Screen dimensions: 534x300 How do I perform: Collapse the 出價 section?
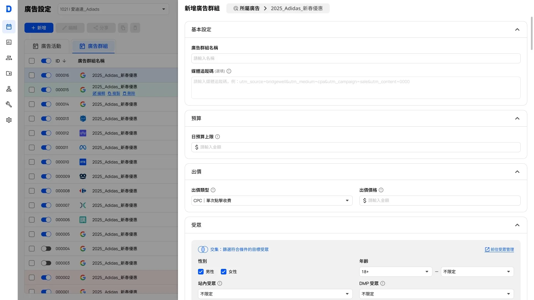(517, 172)
